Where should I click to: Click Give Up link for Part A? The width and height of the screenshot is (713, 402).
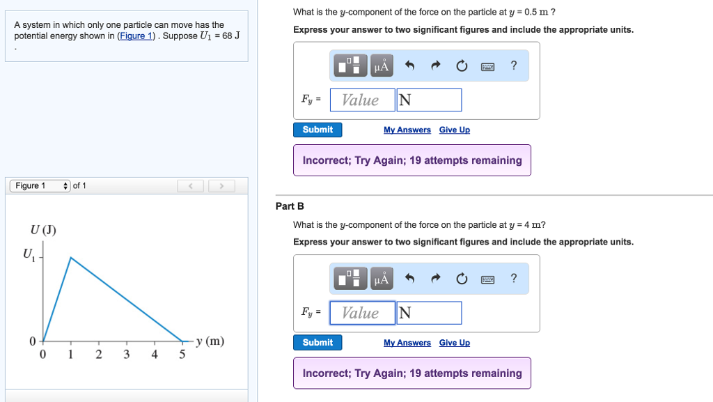[454, 130]
